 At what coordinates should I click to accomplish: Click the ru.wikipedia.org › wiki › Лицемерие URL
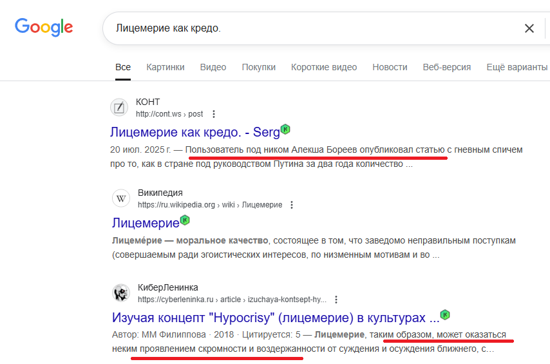click(210, 205)
